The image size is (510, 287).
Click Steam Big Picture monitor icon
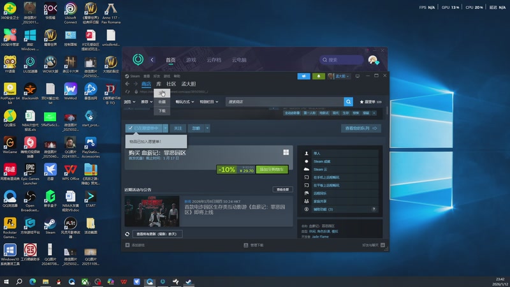pyautogui.click(x=358, y=76)
